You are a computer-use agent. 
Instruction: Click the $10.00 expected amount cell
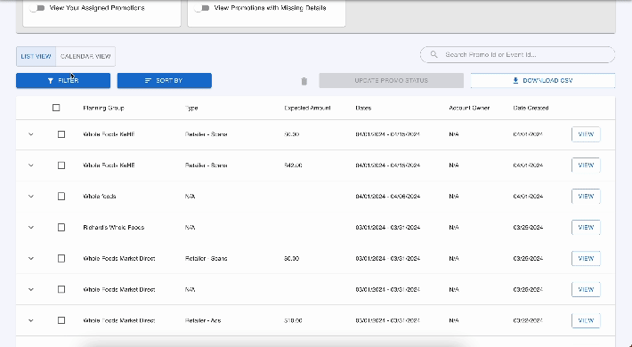click(293, 320)
